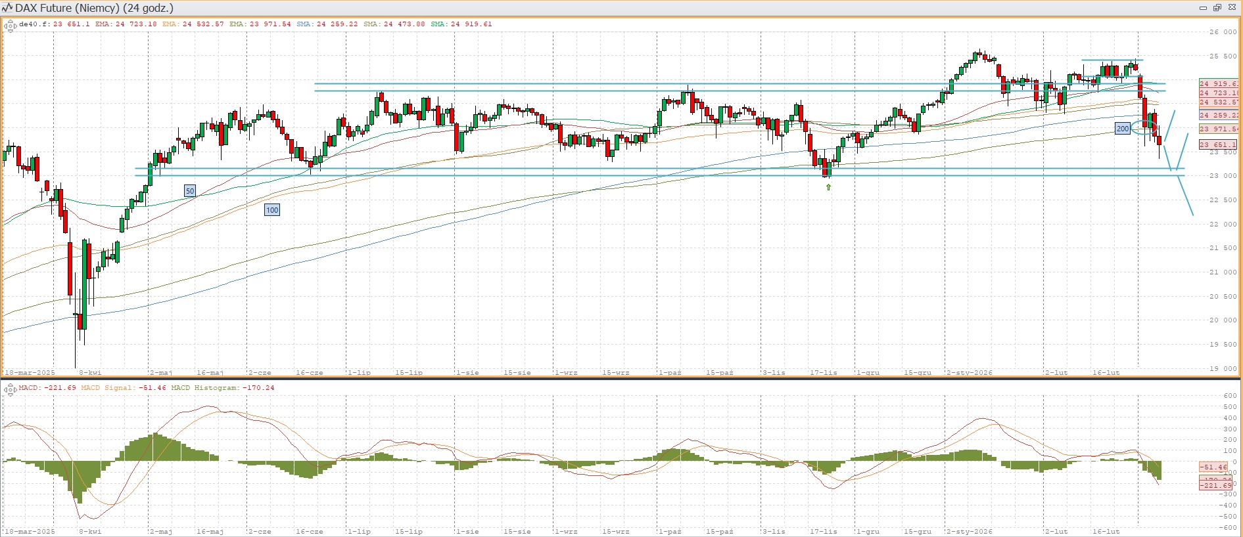Click the 24 259.22 blue SMA axis tag
Image resolution: width=1243 pixels, height=537 pixels.
(x=1218, y=115)
